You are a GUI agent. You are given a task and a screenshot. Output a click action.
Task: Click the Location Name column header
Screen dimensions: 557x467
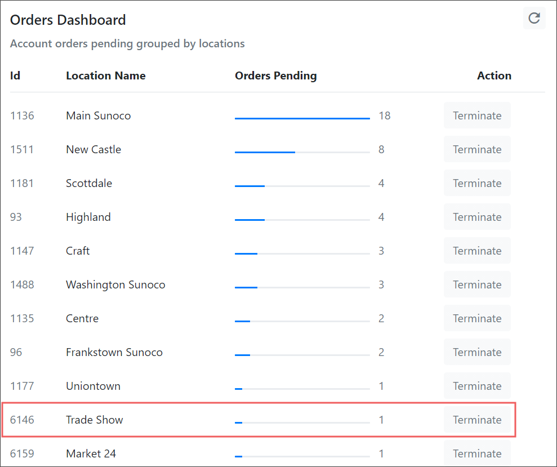(106, 75)
